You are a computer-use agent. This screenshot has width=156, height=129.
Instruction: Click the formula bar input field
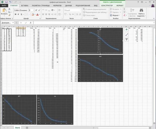93,23
